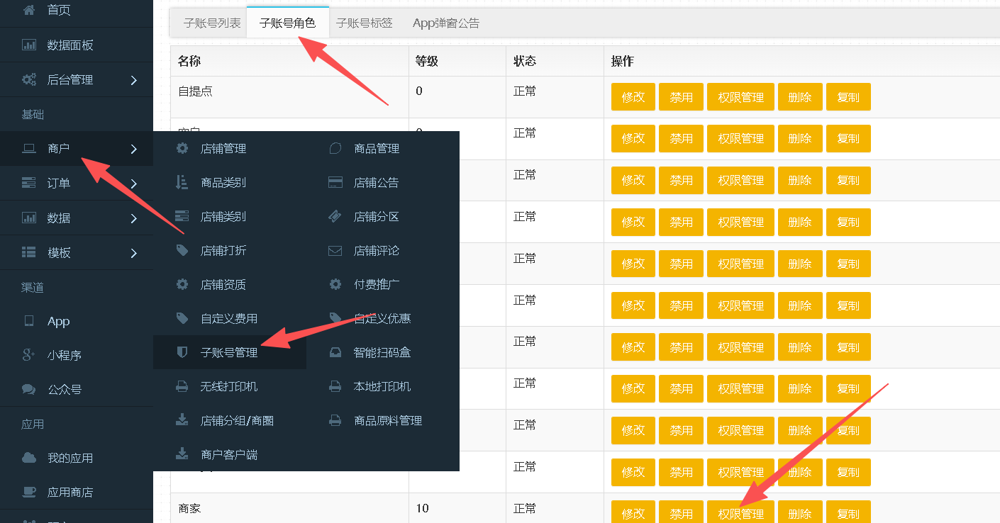Click the home icon beside 首页

point(29,11)
